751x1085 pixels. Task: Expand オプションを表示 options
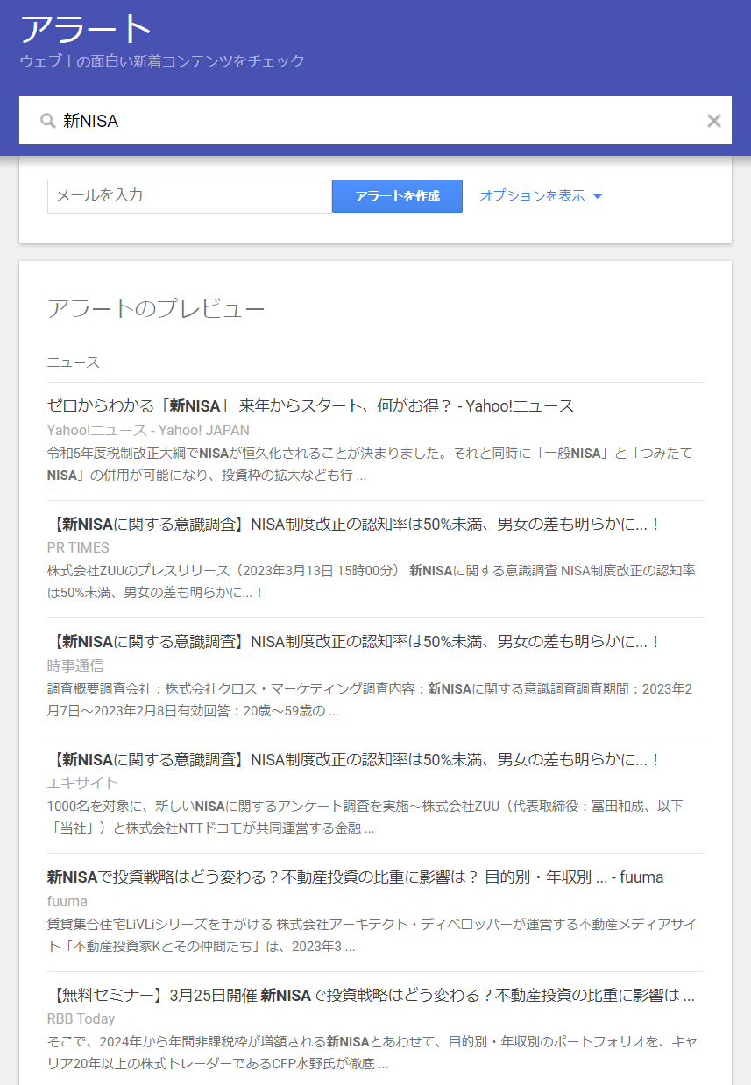point(541,196)
